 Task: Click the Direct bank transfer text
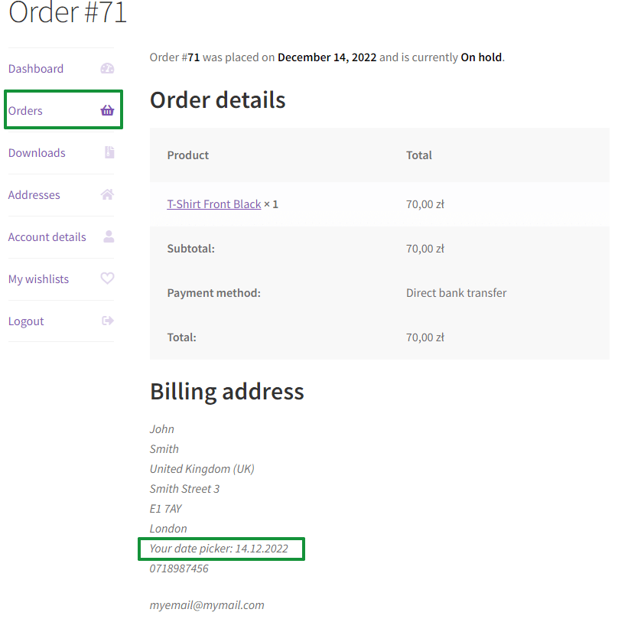(456, 293)
